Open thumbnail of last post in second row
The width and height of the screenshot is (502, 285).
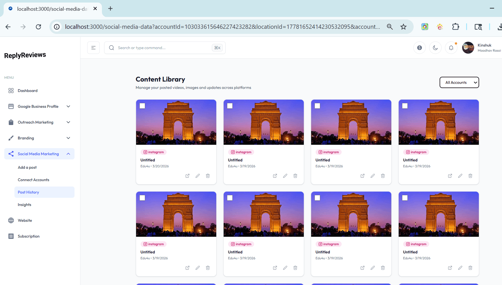click(x=439, y=214)
